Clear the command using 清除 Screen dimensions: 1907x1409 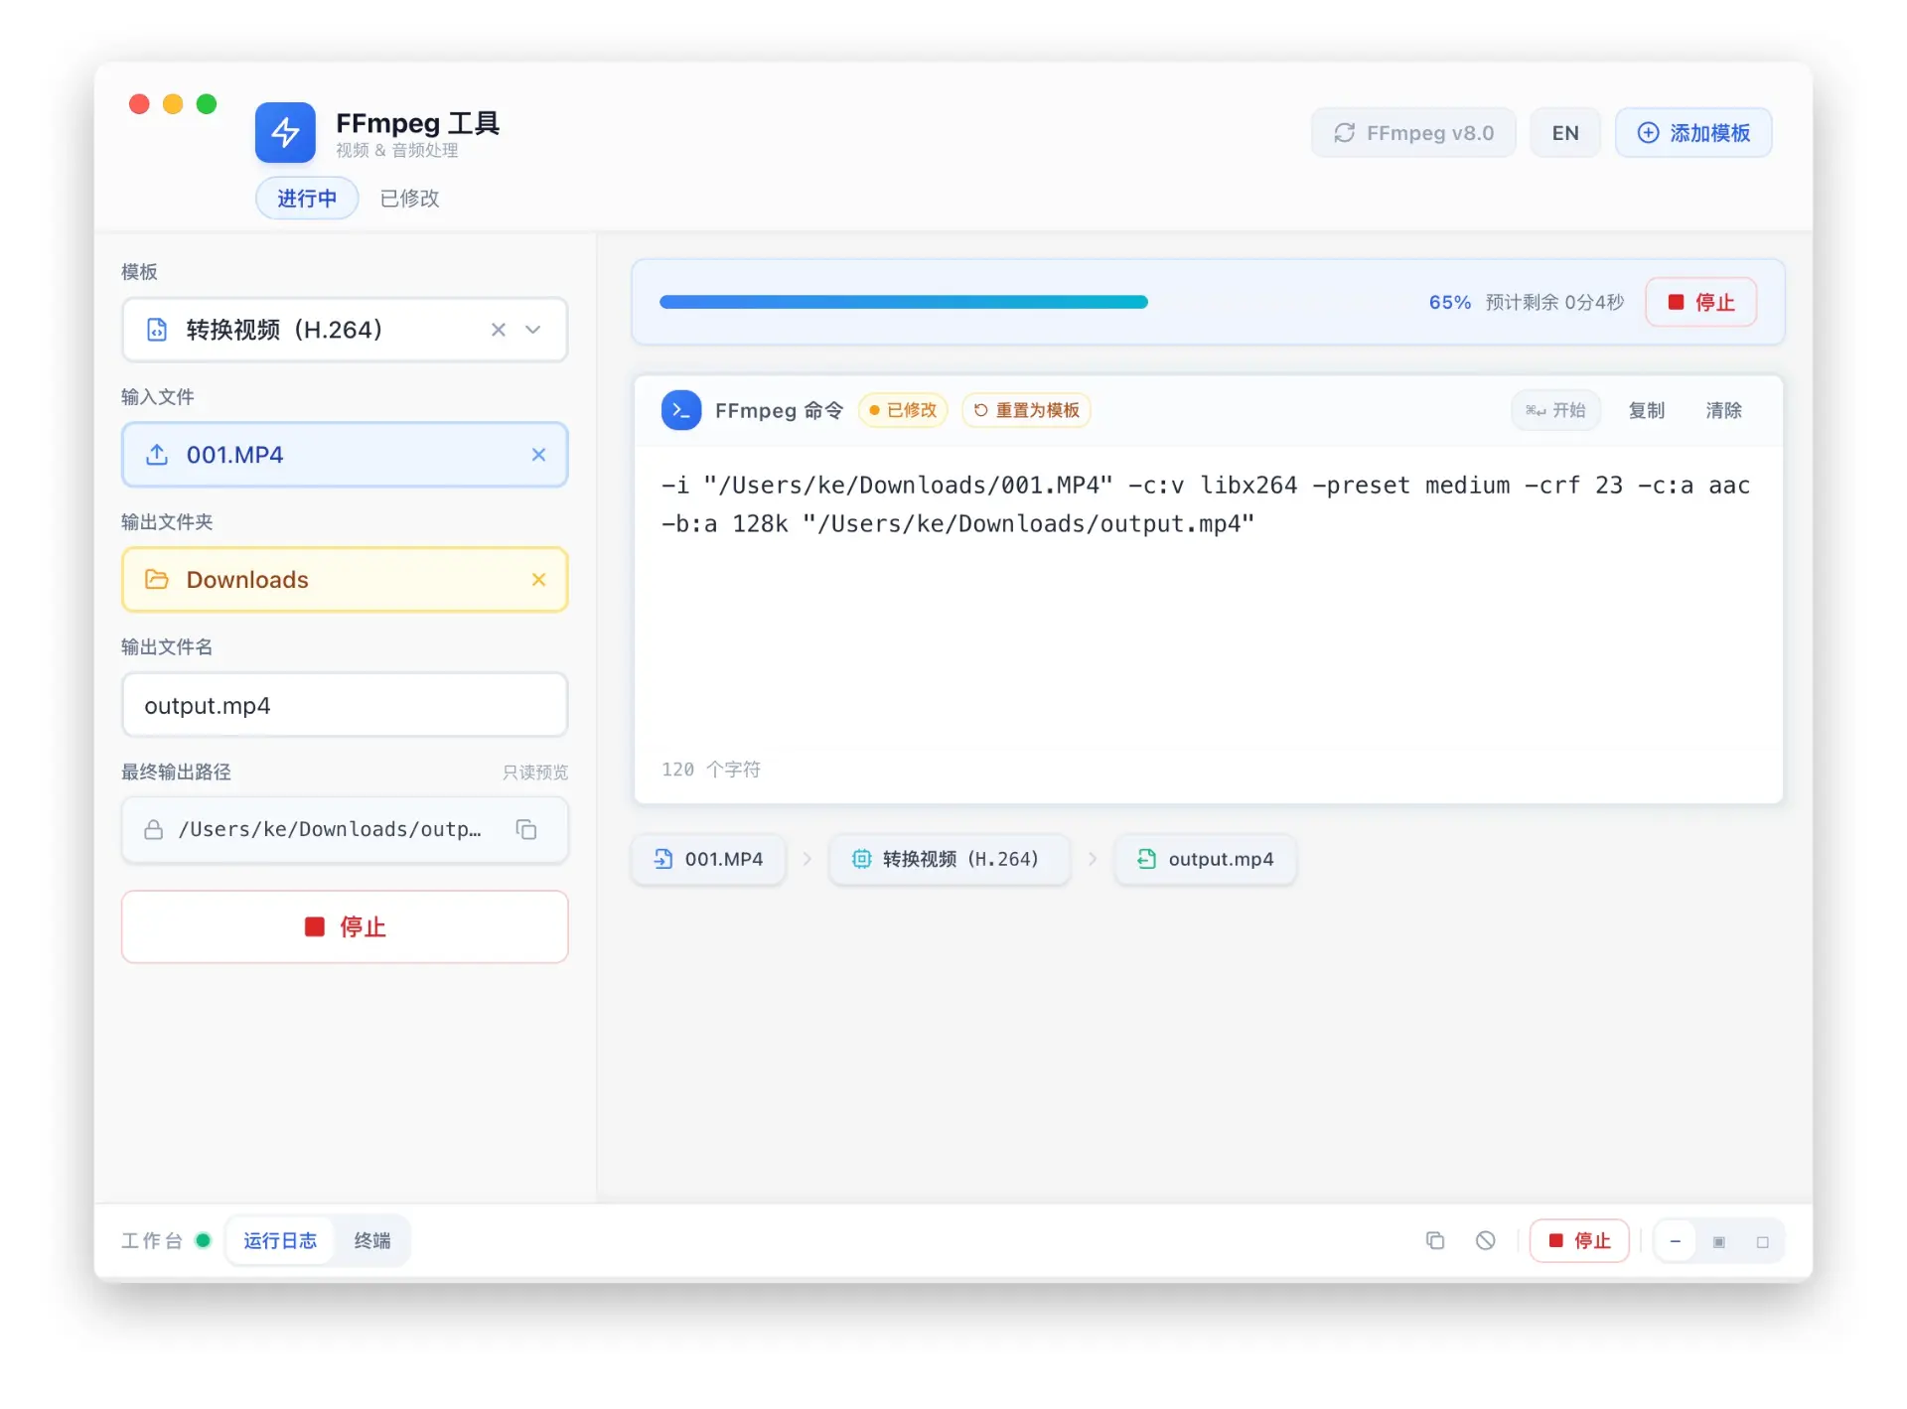(1723, 410)
